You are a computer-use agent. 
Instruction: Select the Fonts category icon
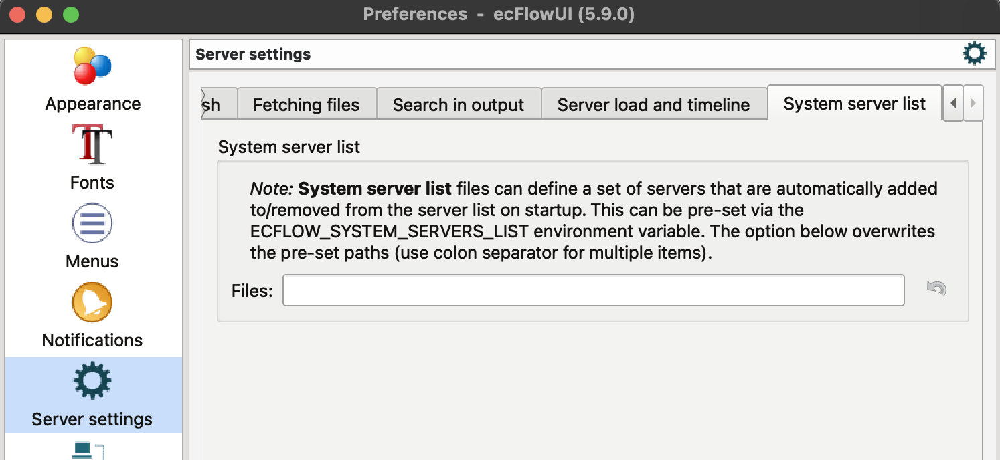tap(92, 145)
